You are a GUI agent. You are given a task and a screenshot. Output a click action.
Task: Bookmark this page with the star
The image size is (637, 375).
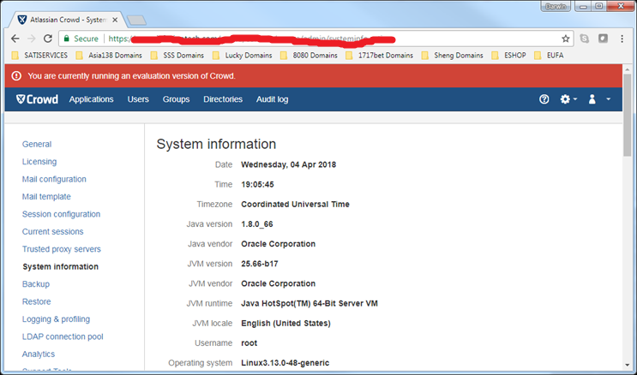tap(566, 39)
